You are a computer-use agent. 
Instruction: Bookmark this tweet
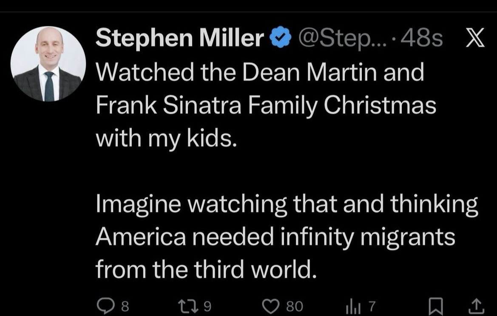(x=435, y=305)
